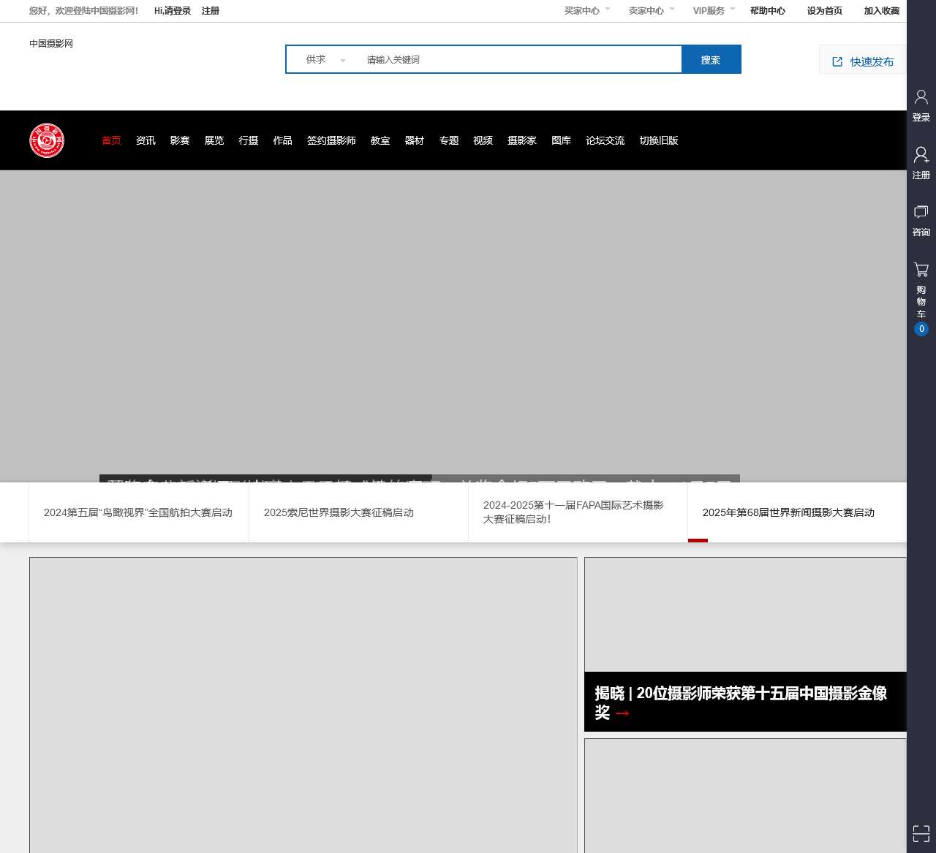Open the 展览 navigation item
This screenshot has width=936, height=853.
pos(214,140)
